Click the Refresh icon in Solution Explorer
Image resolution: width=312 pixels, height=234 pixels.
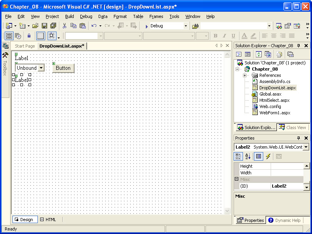[259, 54]
